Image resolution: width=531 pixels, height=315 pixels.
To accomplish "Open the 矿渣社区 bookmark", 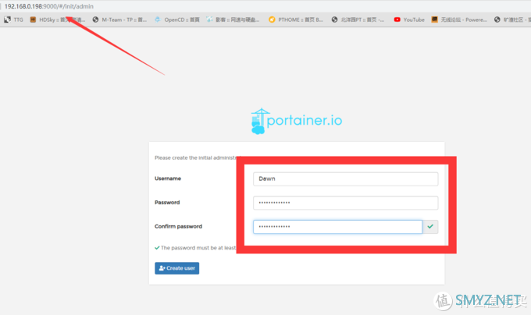I will (x=512, y=19).
